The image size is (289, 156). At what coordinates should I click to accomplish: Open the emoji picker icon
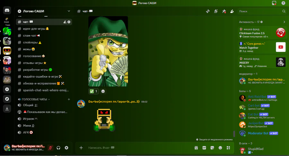click(x=220, y=148)
